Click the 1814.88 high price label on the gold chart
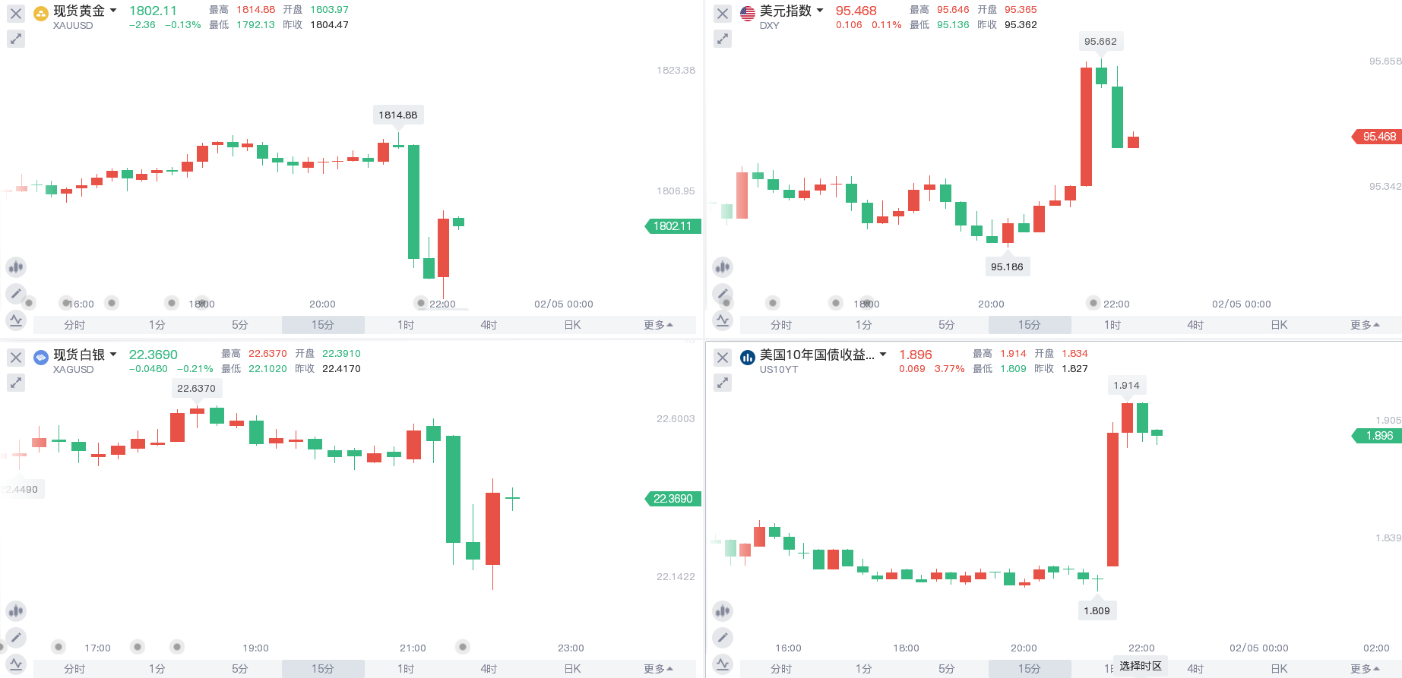This screenshot has height=678, width=1402. point(398,115)
